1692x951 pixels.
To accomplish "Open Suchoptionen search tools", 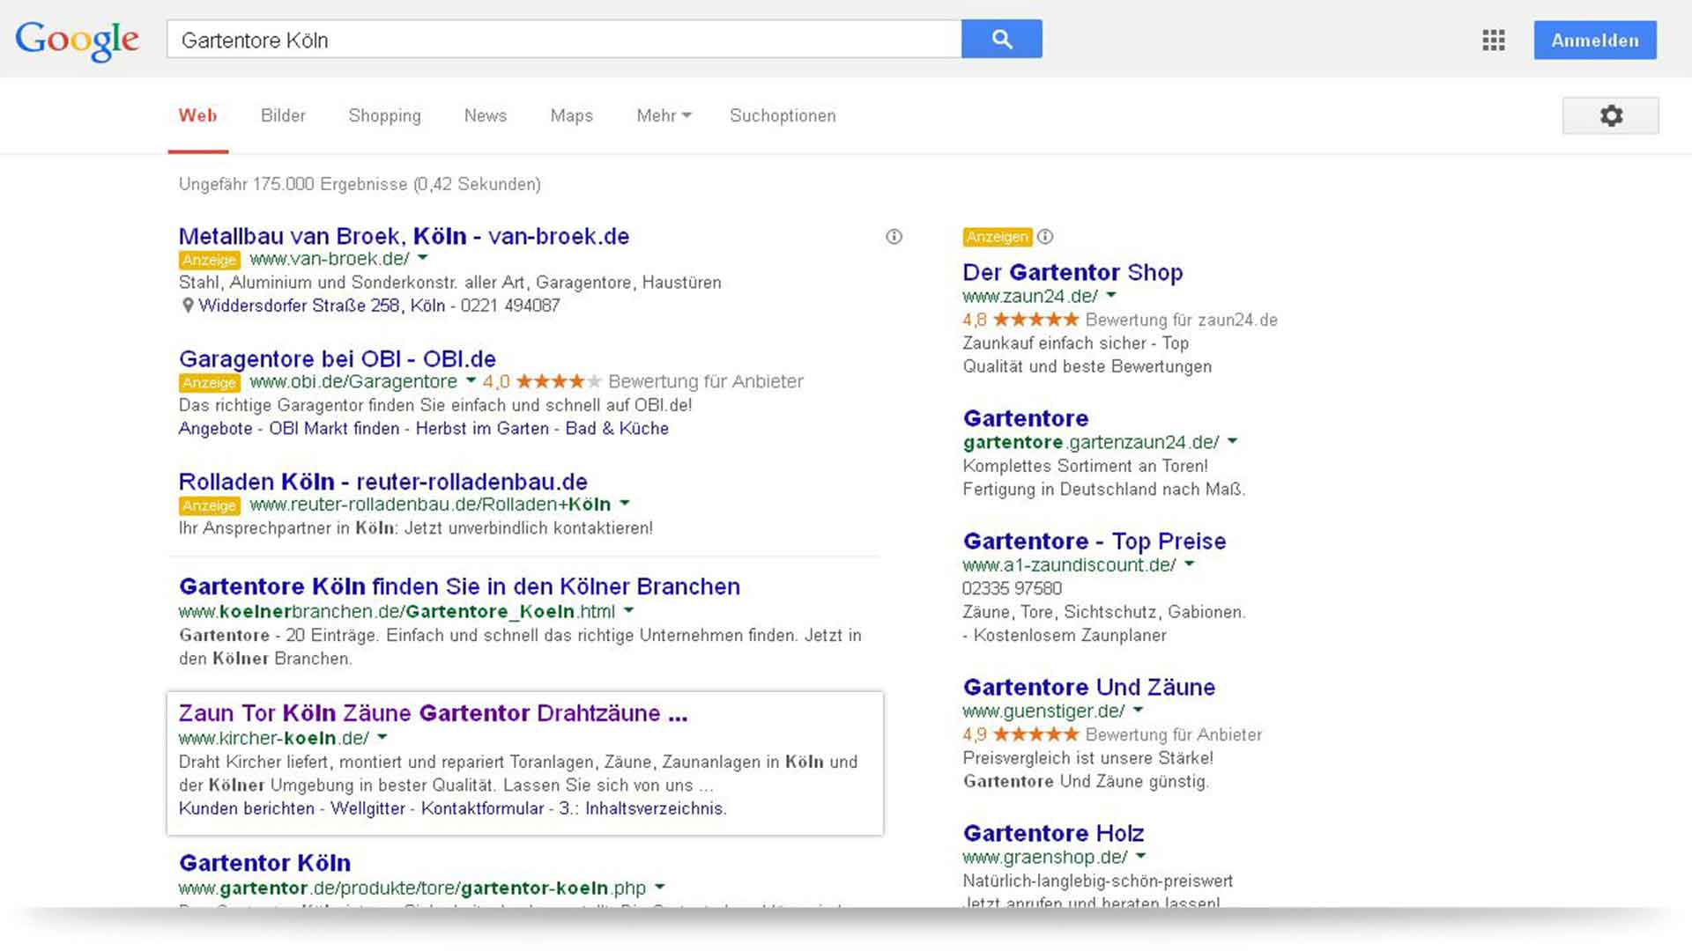I will pos(783,115).
